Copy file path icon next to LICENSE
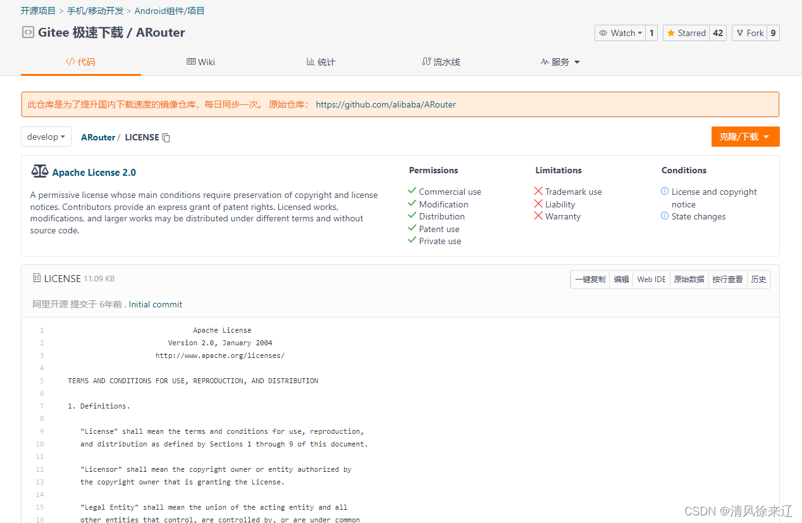The width and height of the screenshot is (802, 523). [166, 138]
